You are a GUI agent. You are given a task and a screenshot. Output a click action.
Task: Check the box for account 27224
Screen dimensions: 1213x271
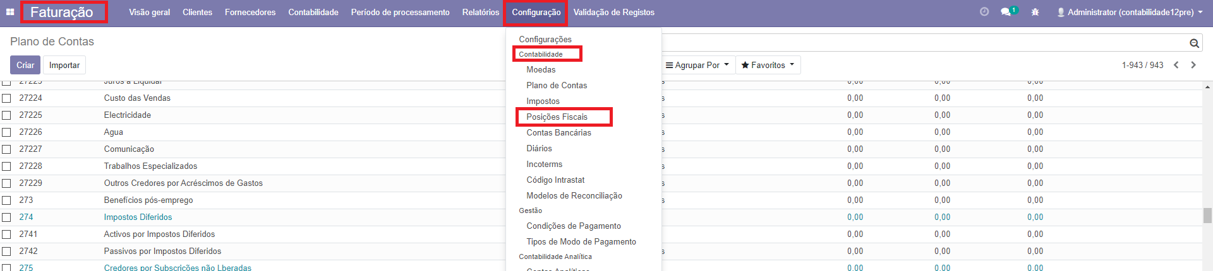6,98
